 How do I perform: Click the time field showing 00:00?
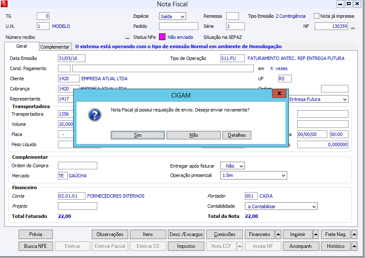click(339, 134)
